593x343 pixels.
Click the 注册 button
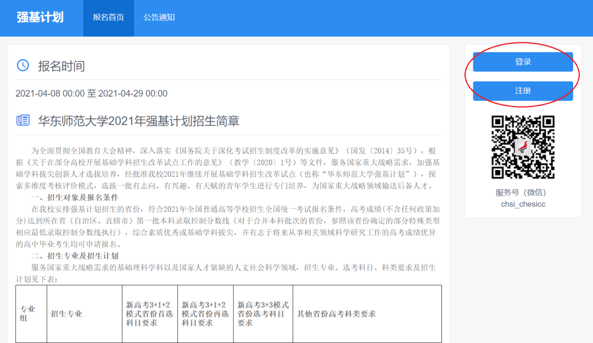[522, 91]
